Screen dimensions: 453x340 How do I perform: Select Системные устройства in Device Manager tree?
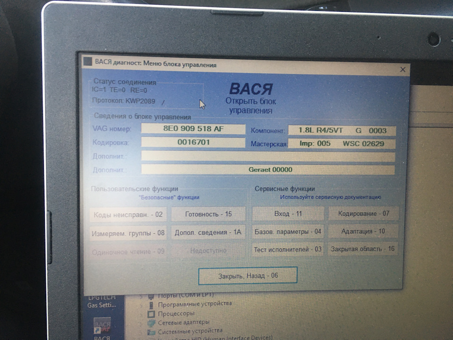click(190, 331)
